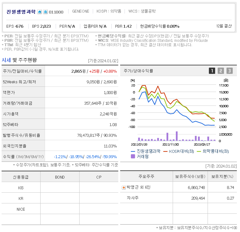Click the 액면가 1,000원 value
Image resolution: width=240 pixels, height=232 pixels.
(110, 93)
